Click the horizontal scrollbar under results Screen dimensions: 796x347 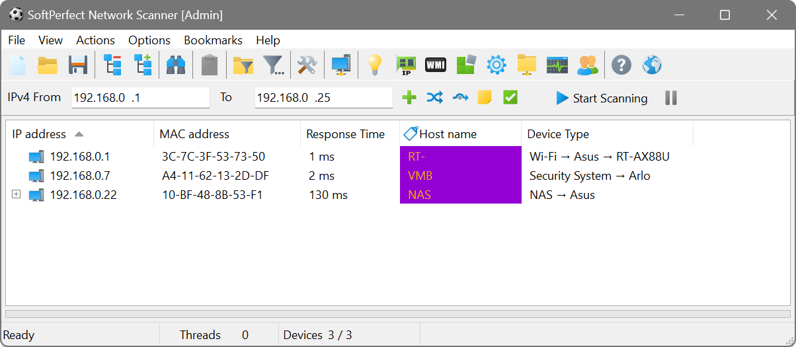(397, 315)
